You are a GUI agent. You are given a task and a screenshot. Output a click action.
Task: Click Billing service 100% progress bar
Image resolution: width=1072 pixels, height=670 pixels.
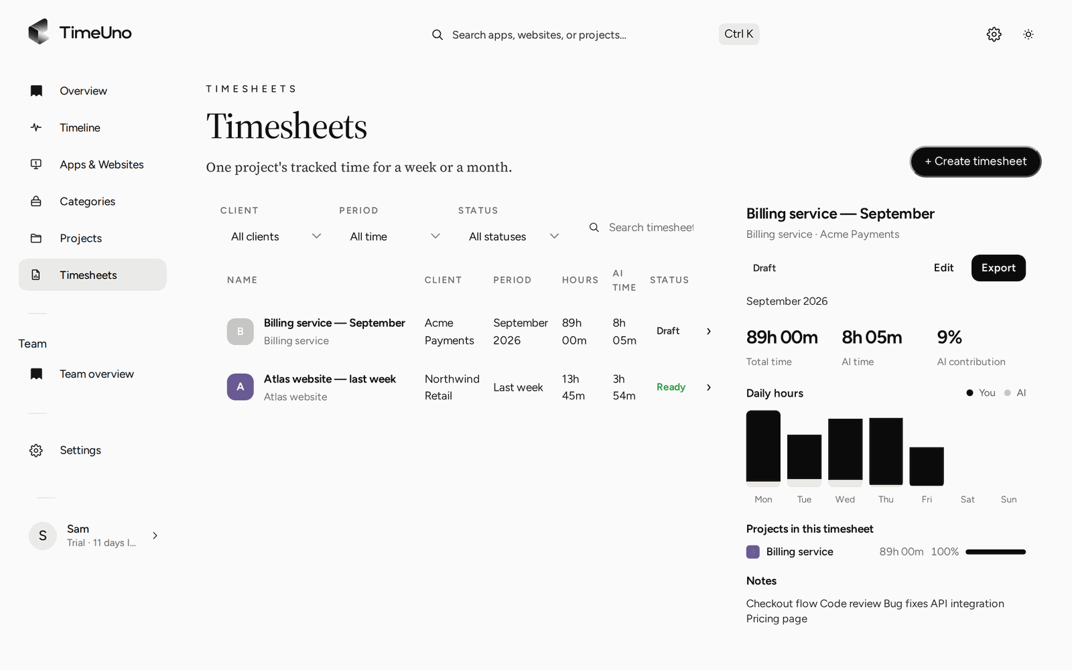tap(996, 552)
